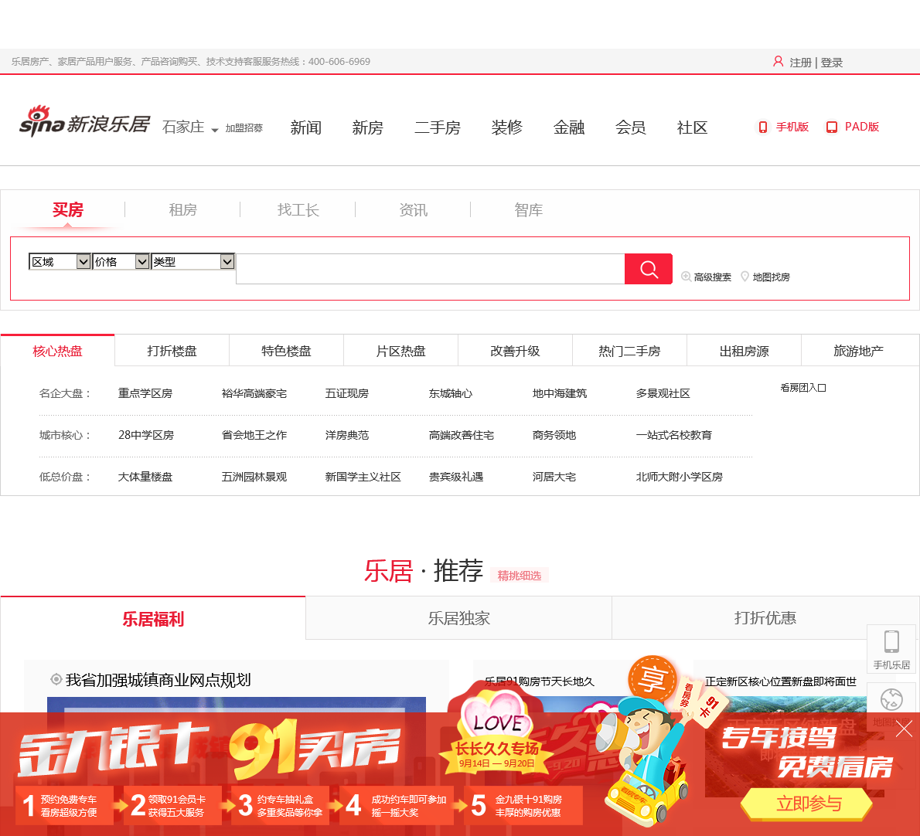The height and width of the screenshot is (836, 920).
Task: Open the 洋房典范 link
Action: tap(347, 435)
